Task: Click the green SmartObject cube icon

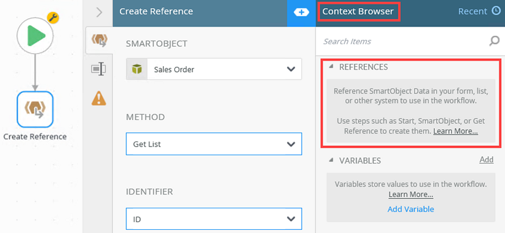Action: click(x=137, y=69)
